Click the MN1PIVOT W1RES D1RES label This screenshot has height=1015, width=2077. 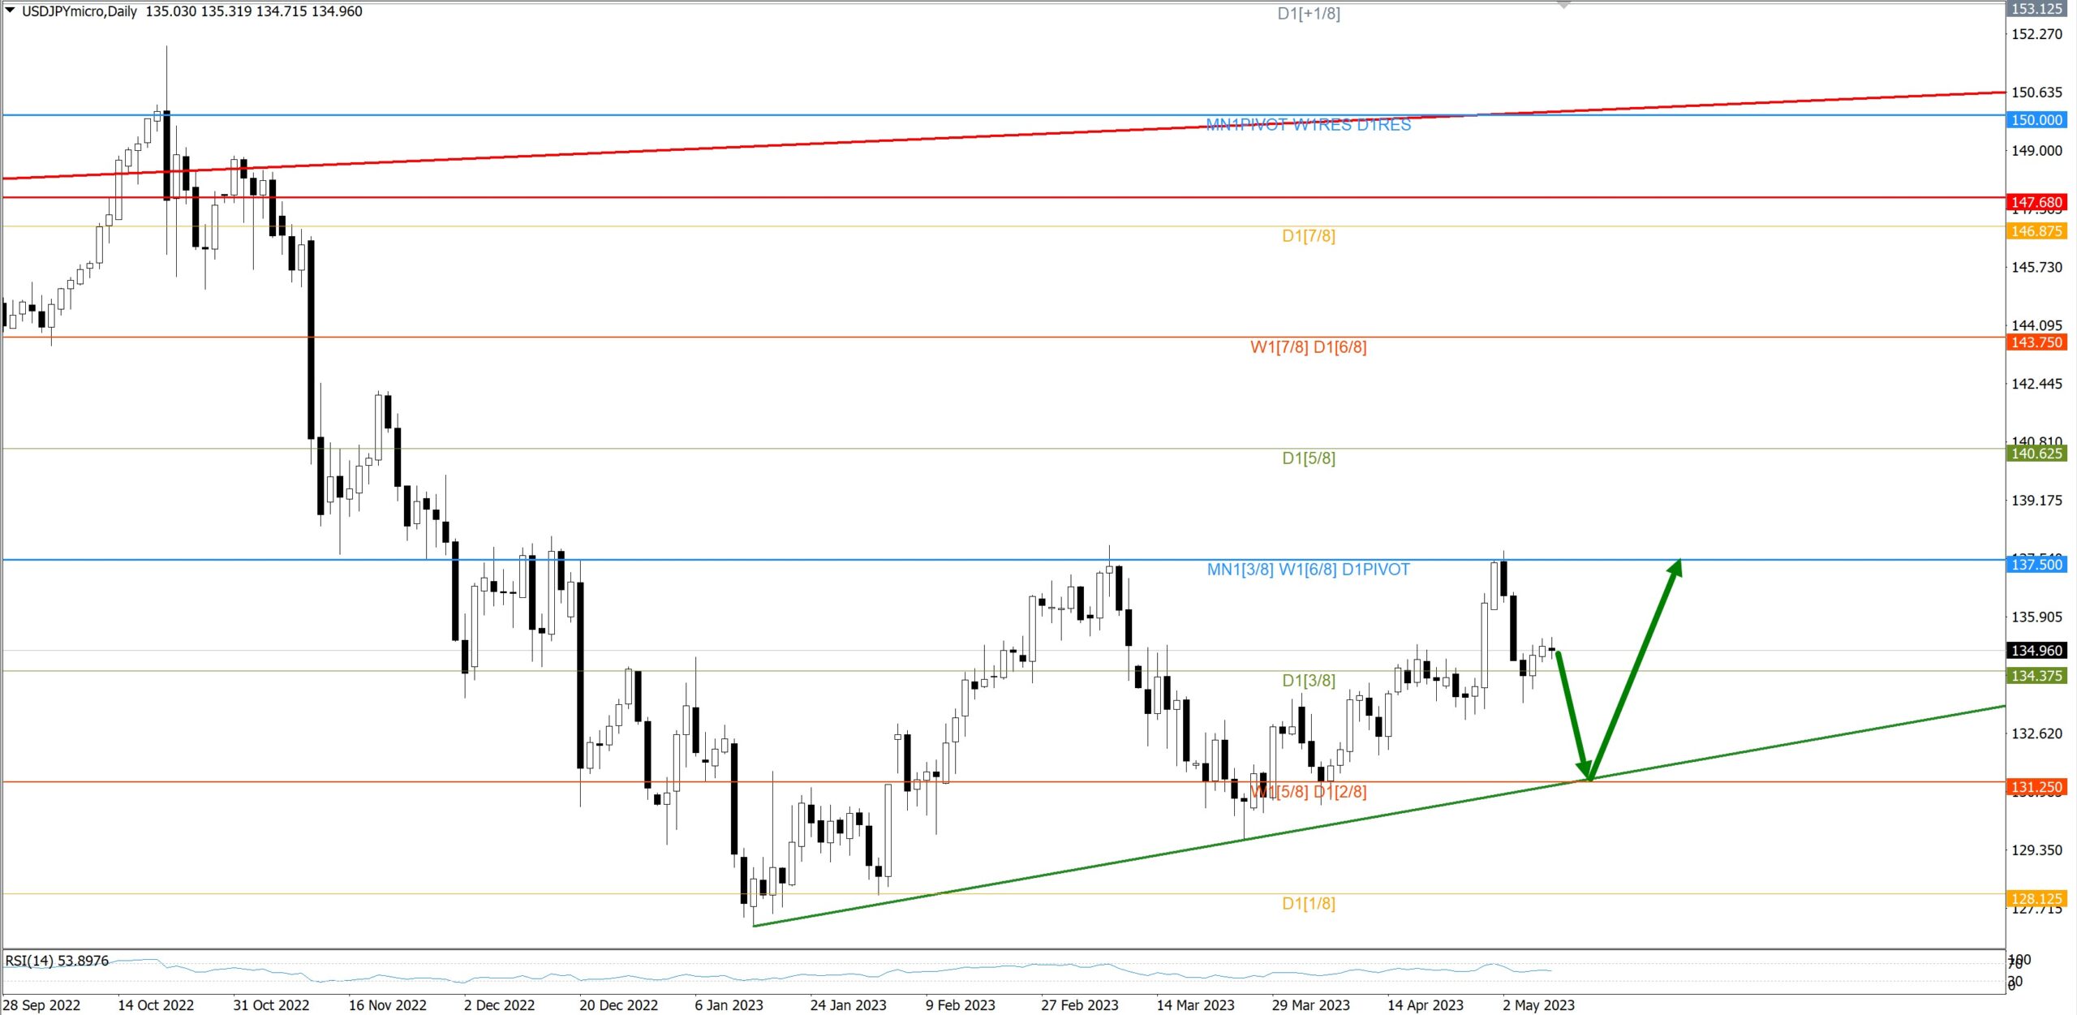tap(1308, 125)
